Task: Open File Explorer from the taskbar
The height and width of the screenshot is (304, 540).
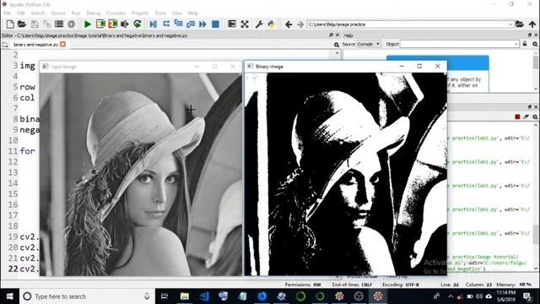Action: (x=185, y=296)
